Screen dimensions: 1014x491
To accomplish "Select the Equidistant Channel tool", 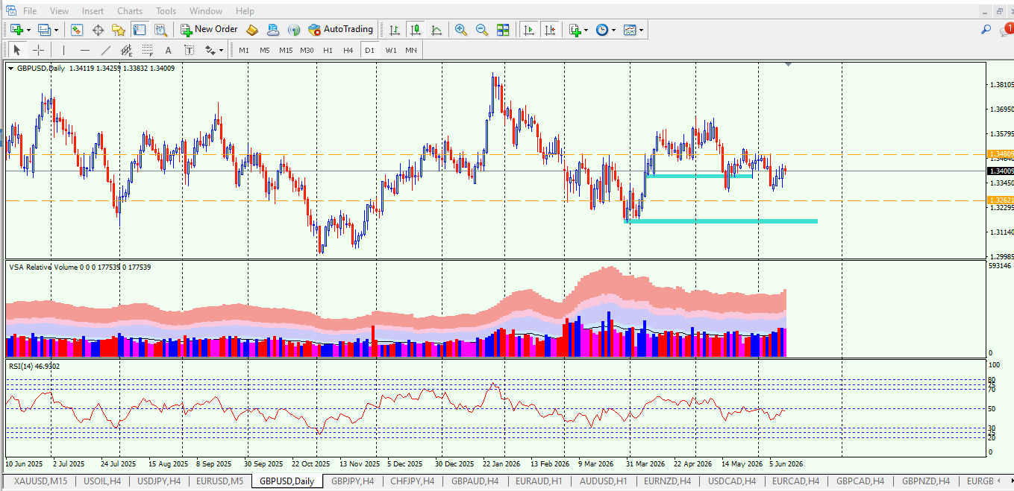I will (x=127, y=50).
